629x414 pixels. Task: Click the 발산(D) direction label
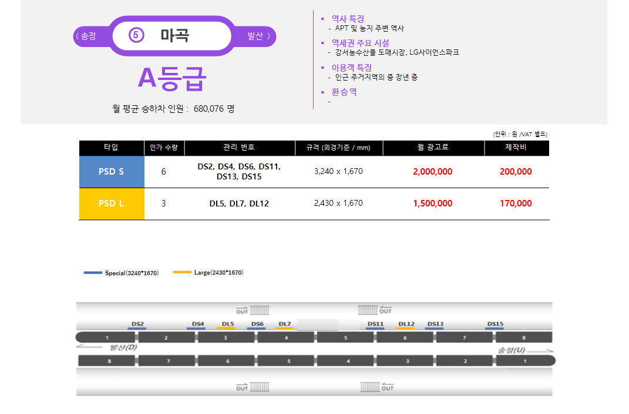tap(123, 348)
